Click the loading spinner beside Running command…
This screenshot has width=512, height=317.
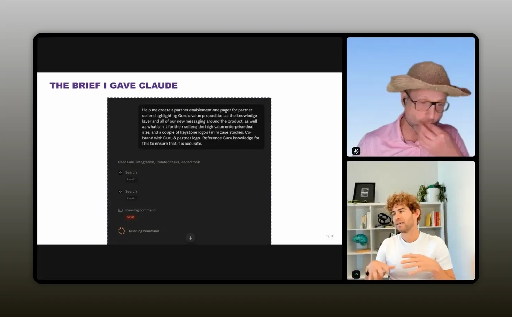point(122,231)
